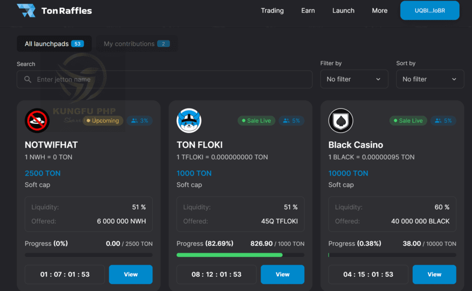Click the 45Q TFLOKI offered value
472x291 pixels.
(279, 221)
